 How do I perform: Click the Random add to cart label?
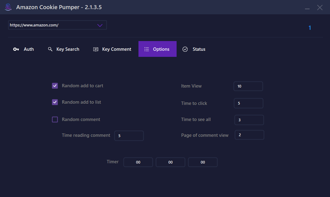tap(82, 86)
